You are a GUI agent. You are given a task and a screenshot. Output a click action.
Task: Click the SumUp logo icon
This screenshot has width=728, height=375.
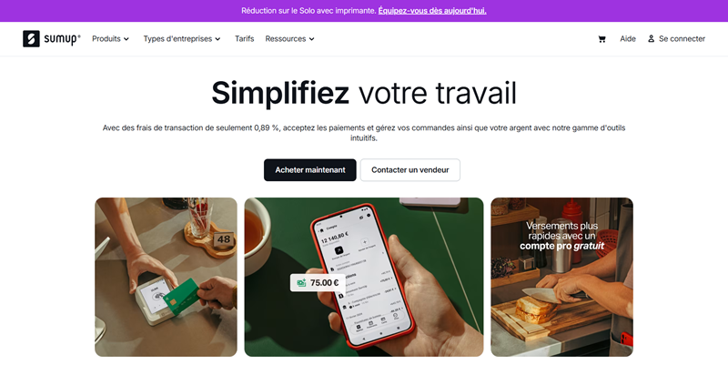coord(31,39)
